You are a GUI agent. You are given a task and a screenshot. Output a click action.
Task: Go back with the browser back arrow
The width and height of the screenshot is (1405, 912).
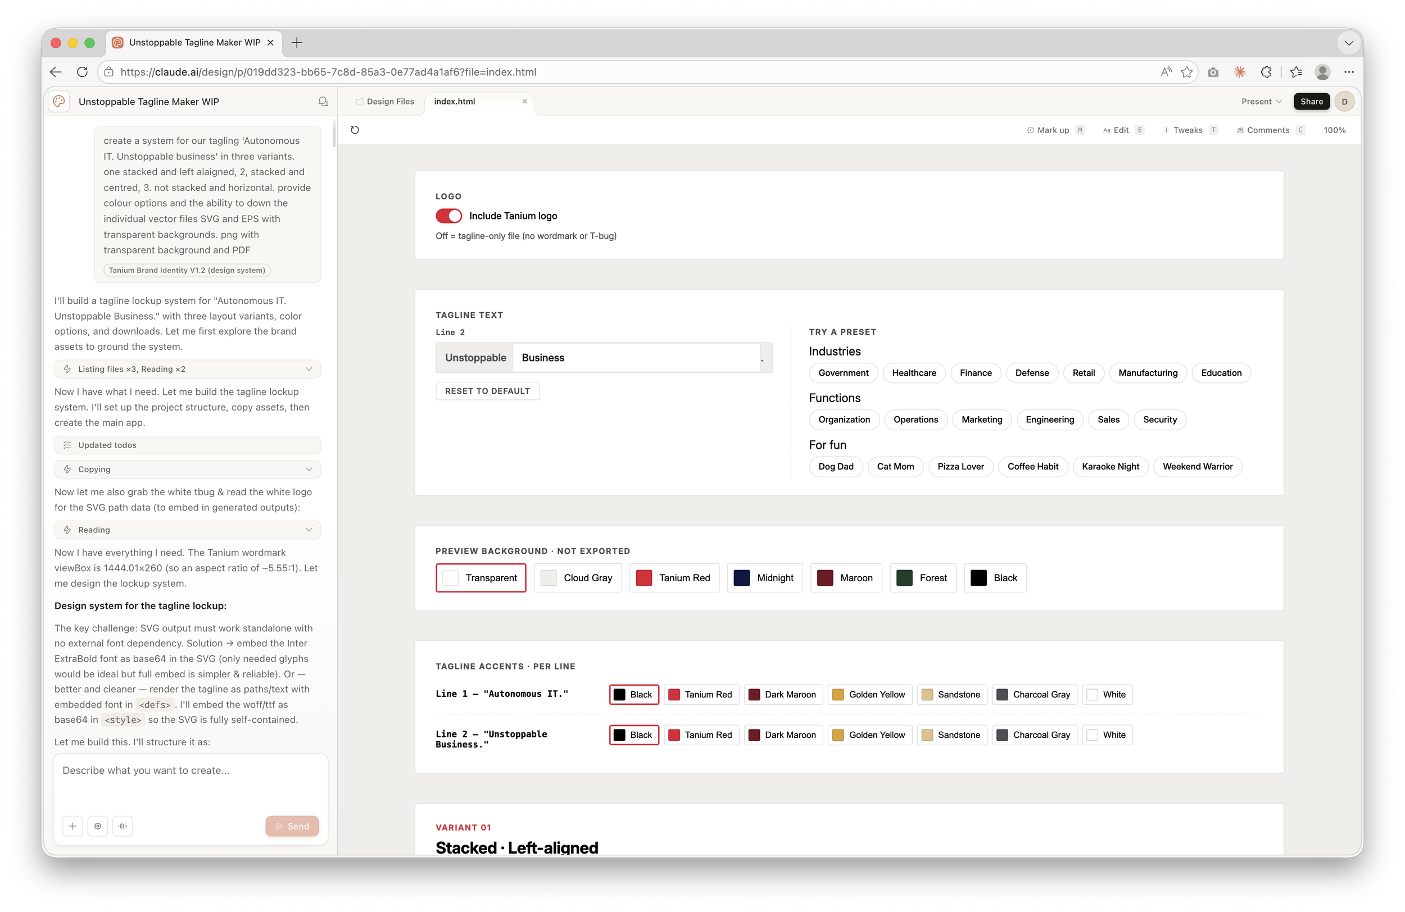(x=56, y=72)
